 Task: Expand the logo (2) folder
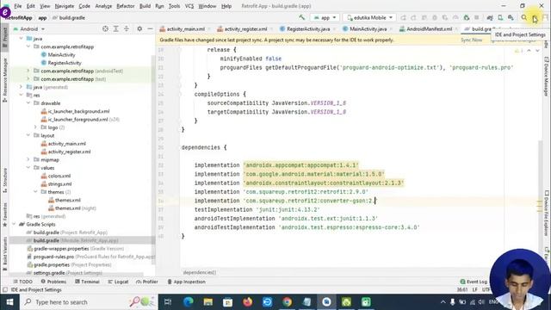(35, 127)
